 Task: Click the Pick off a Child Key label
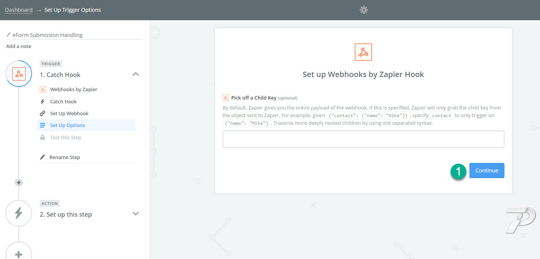(x=254, y=98)
